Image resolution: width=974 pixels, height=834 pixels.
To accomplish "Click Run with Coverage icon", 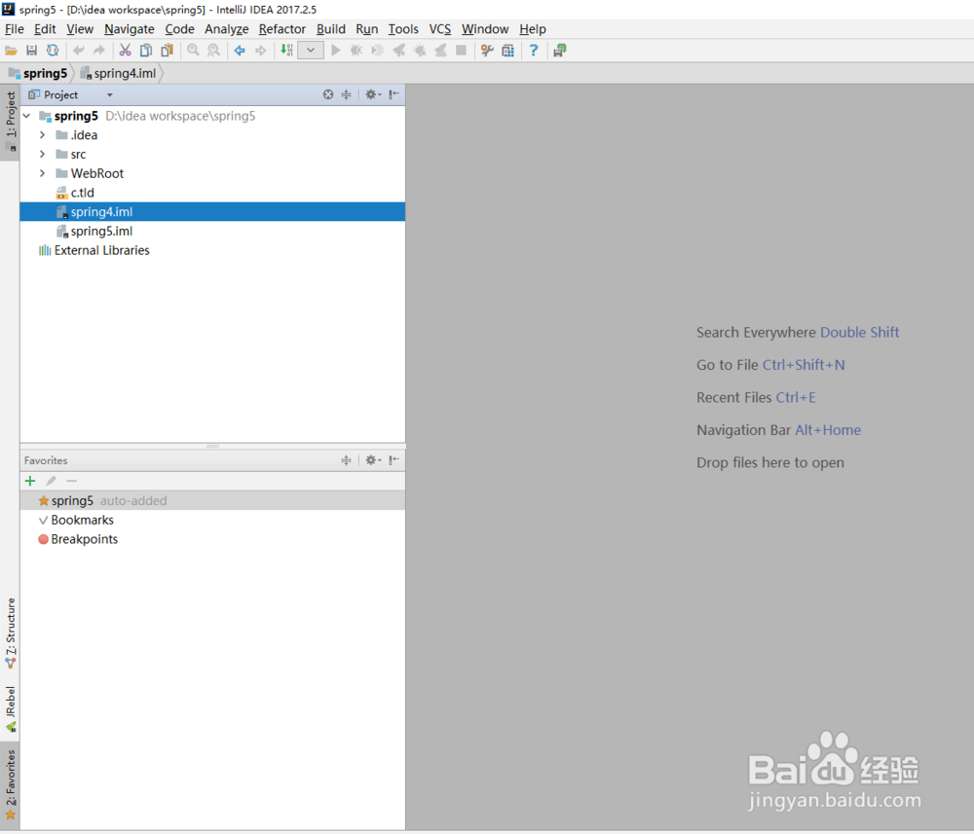I will (377, 51).
